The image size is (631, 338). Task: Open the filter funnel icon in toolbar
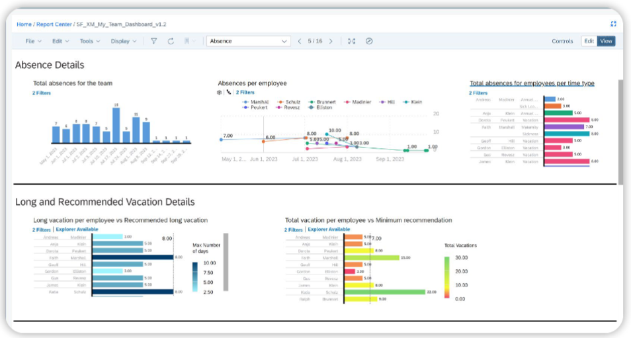pos(153,41)
